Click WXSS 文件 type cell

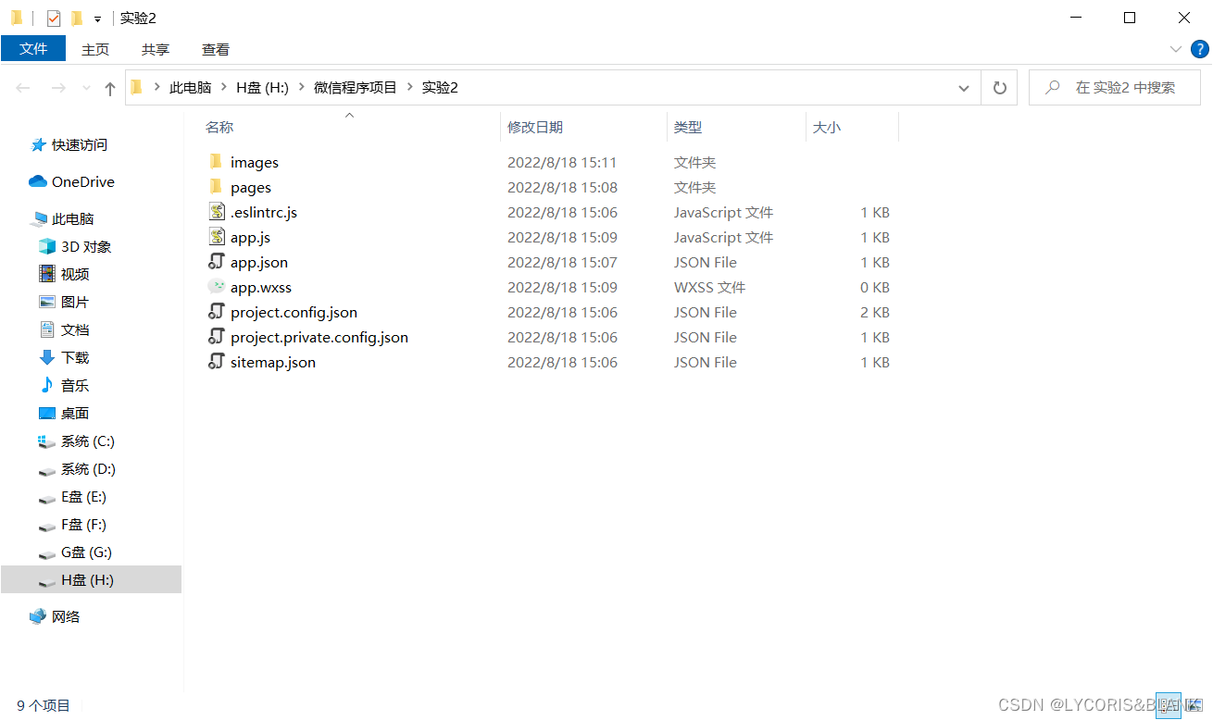pyautogui.click(x=709, y=287)
